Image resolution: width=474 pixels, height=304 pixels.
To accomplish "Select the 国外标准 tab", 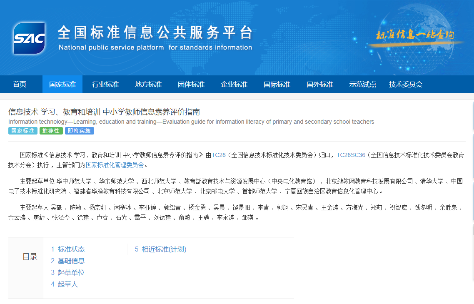I will point(320,85).
